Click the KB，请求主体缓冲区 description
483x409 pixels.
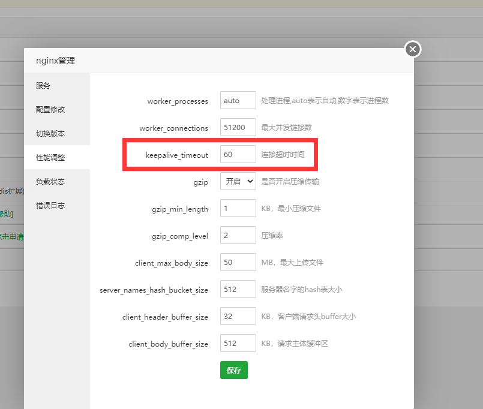pos(295,344)
